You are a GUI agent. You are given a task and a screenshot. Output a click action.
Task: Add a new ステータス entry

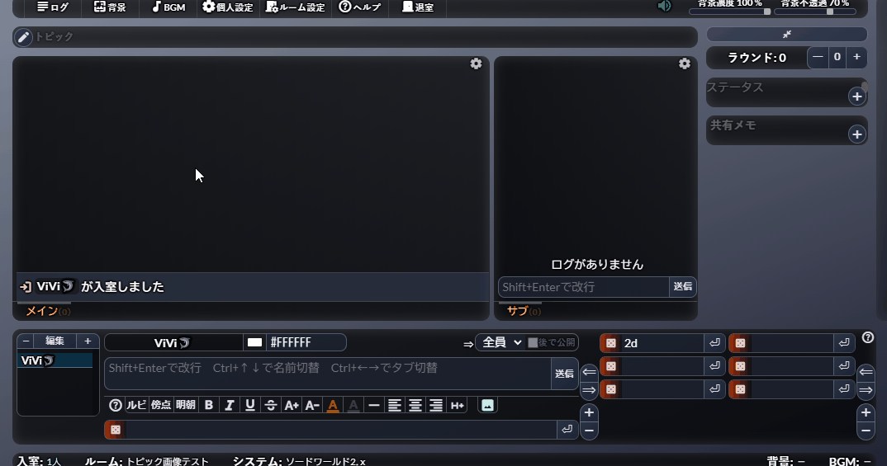click(x=857, y=96)
